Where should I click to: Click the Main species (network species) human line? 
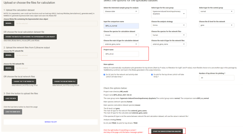(x=118, y=102)
